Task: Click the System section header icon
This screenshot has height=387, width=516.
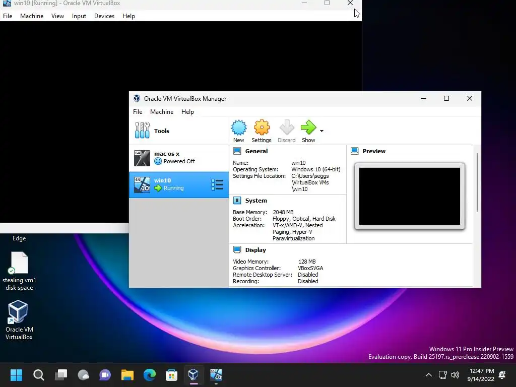Action: (x=237, y=201)
